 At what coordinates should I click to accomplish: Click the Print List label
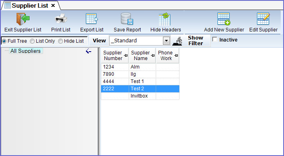(61, 30)
